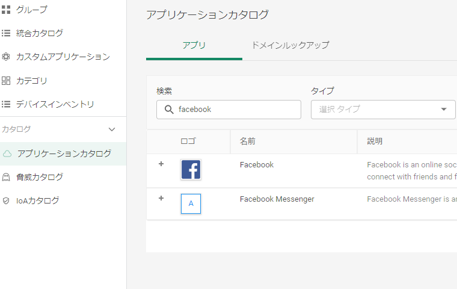The width and height of the screenshot is (457, 289).
Task: Click the グループ grid icon
Action: pos(6,10)
